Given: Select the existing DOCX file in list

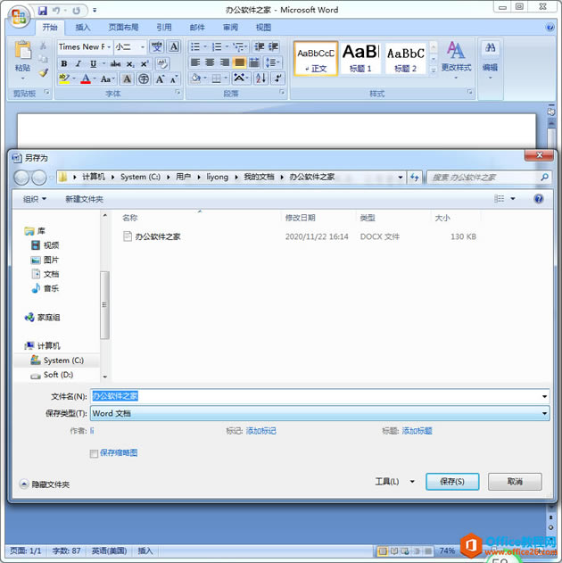Looking at the screenshot, I should 300,236.
